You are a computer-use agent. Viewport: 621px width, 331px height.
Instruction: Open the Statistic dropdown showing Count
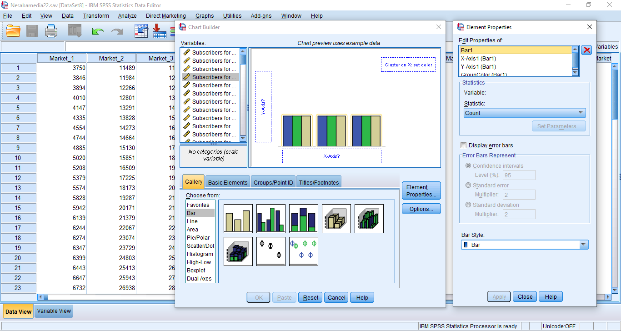[x=524, y=113]
